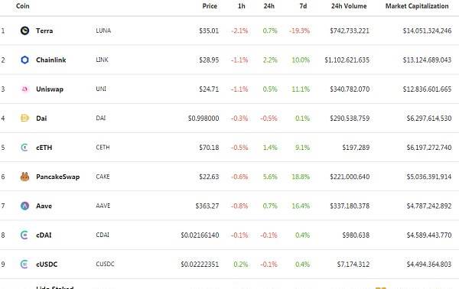Click the Dai yellow coin icon
Screen dimensions: 459x289
coord(25,118)
